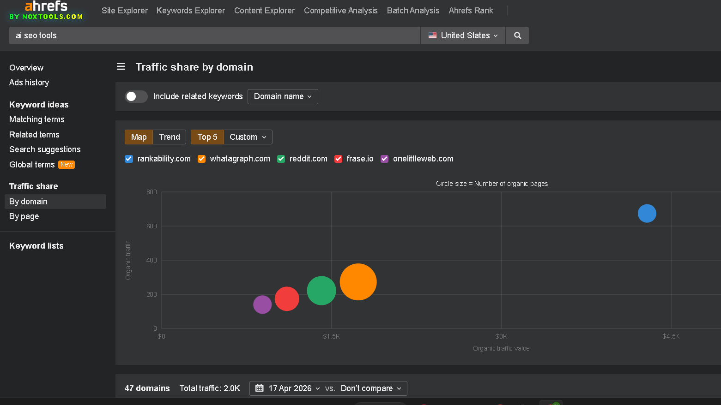Open the hamburger sidebar menu icon
The image size is (721, 405).
click(121, 67)
